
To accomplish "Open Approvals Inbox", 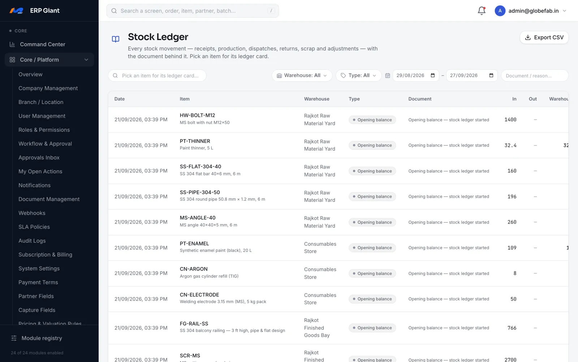I will click(39, 158).
